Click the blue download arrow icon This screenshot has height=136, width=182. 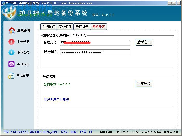(11, 52)
